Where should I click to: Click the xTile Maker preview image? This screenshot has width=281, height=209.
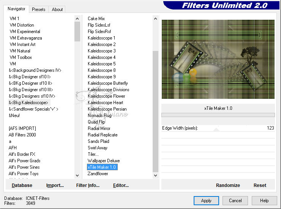pos(218,59)
